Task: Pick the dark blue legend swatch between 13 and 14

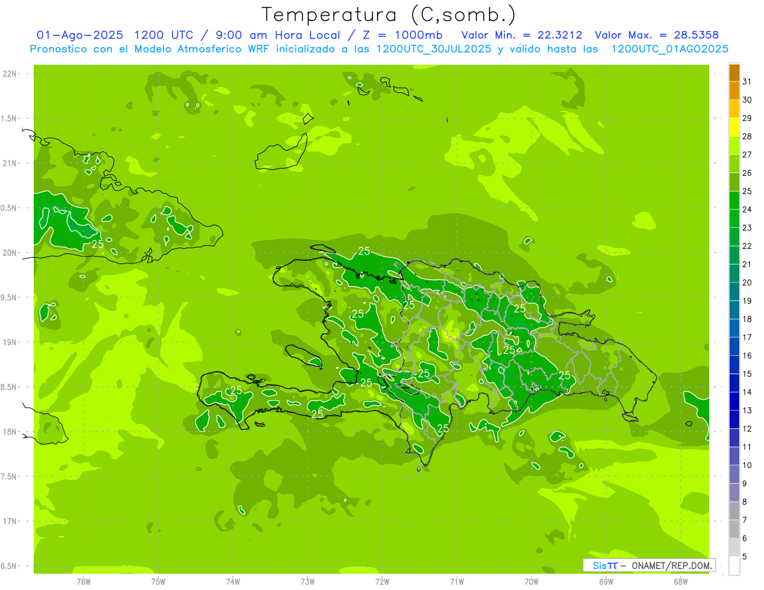Action: [734, 402]
